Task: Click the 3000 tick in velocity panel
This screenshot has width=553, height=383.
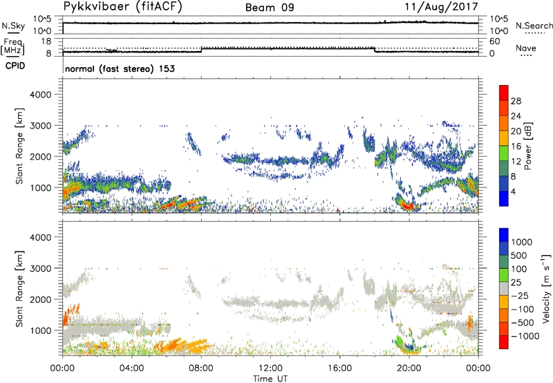Action: [x=40, y=268]
